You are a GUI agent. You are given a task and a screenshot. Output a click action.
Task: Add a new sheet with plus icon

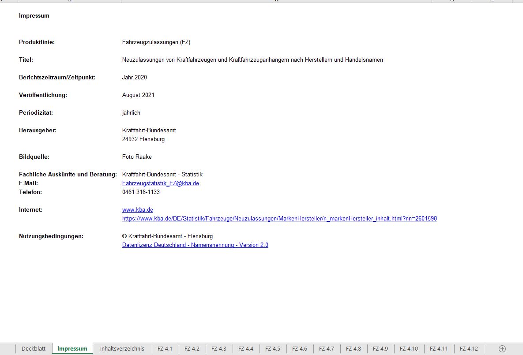502,348
